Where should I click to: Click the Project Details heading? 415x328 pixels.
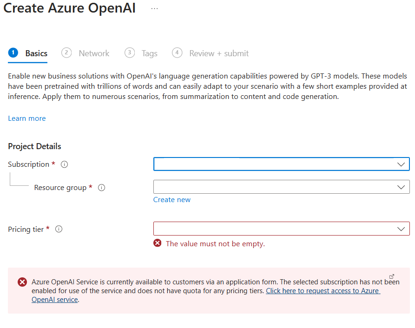(34, 146)
